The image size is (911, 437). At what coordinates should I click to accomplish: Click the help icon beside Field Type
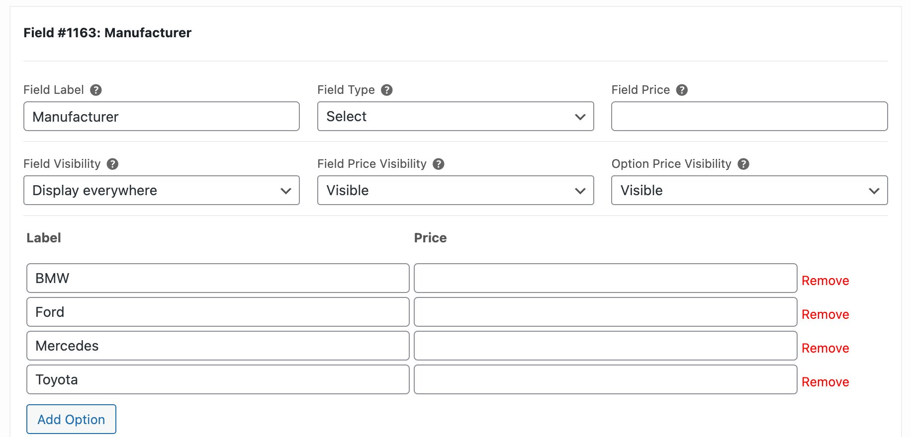pyautogui.click(x=386, y=90)
